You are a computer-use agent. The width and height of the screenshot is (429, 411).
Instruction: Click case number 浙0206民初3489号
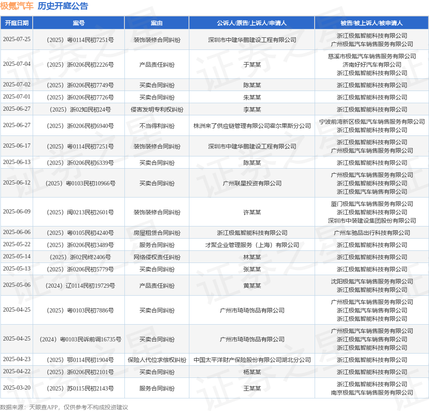click(80, 245)
